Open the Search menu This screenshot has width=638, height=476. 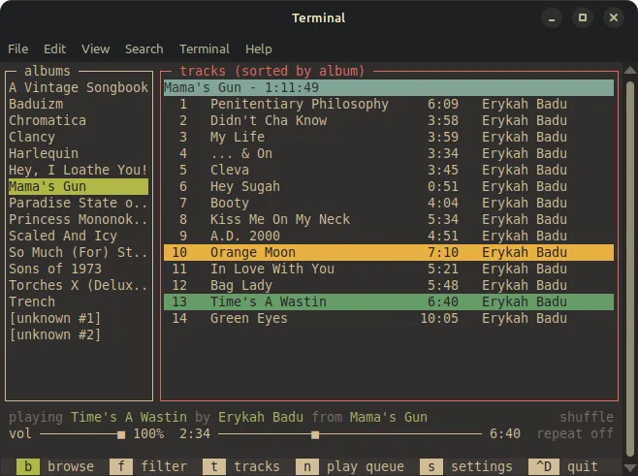[x=144, y=48]
